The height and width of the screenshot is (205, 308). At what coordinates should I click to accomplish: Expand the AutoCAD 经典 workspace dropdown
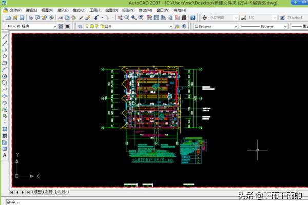tap(55, 26)
